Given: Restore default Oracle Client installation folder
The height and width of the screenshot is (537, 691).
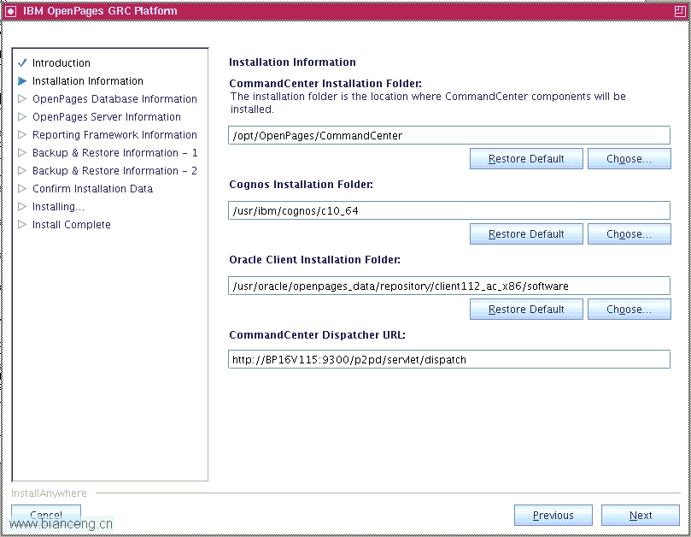Looking at the screenshot, I should click(x=526, y=310).
